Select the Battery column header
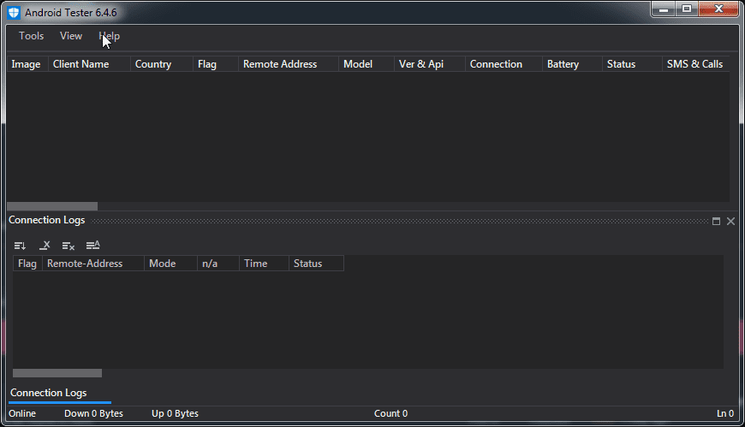745x427 pixels. click(563, 64)
